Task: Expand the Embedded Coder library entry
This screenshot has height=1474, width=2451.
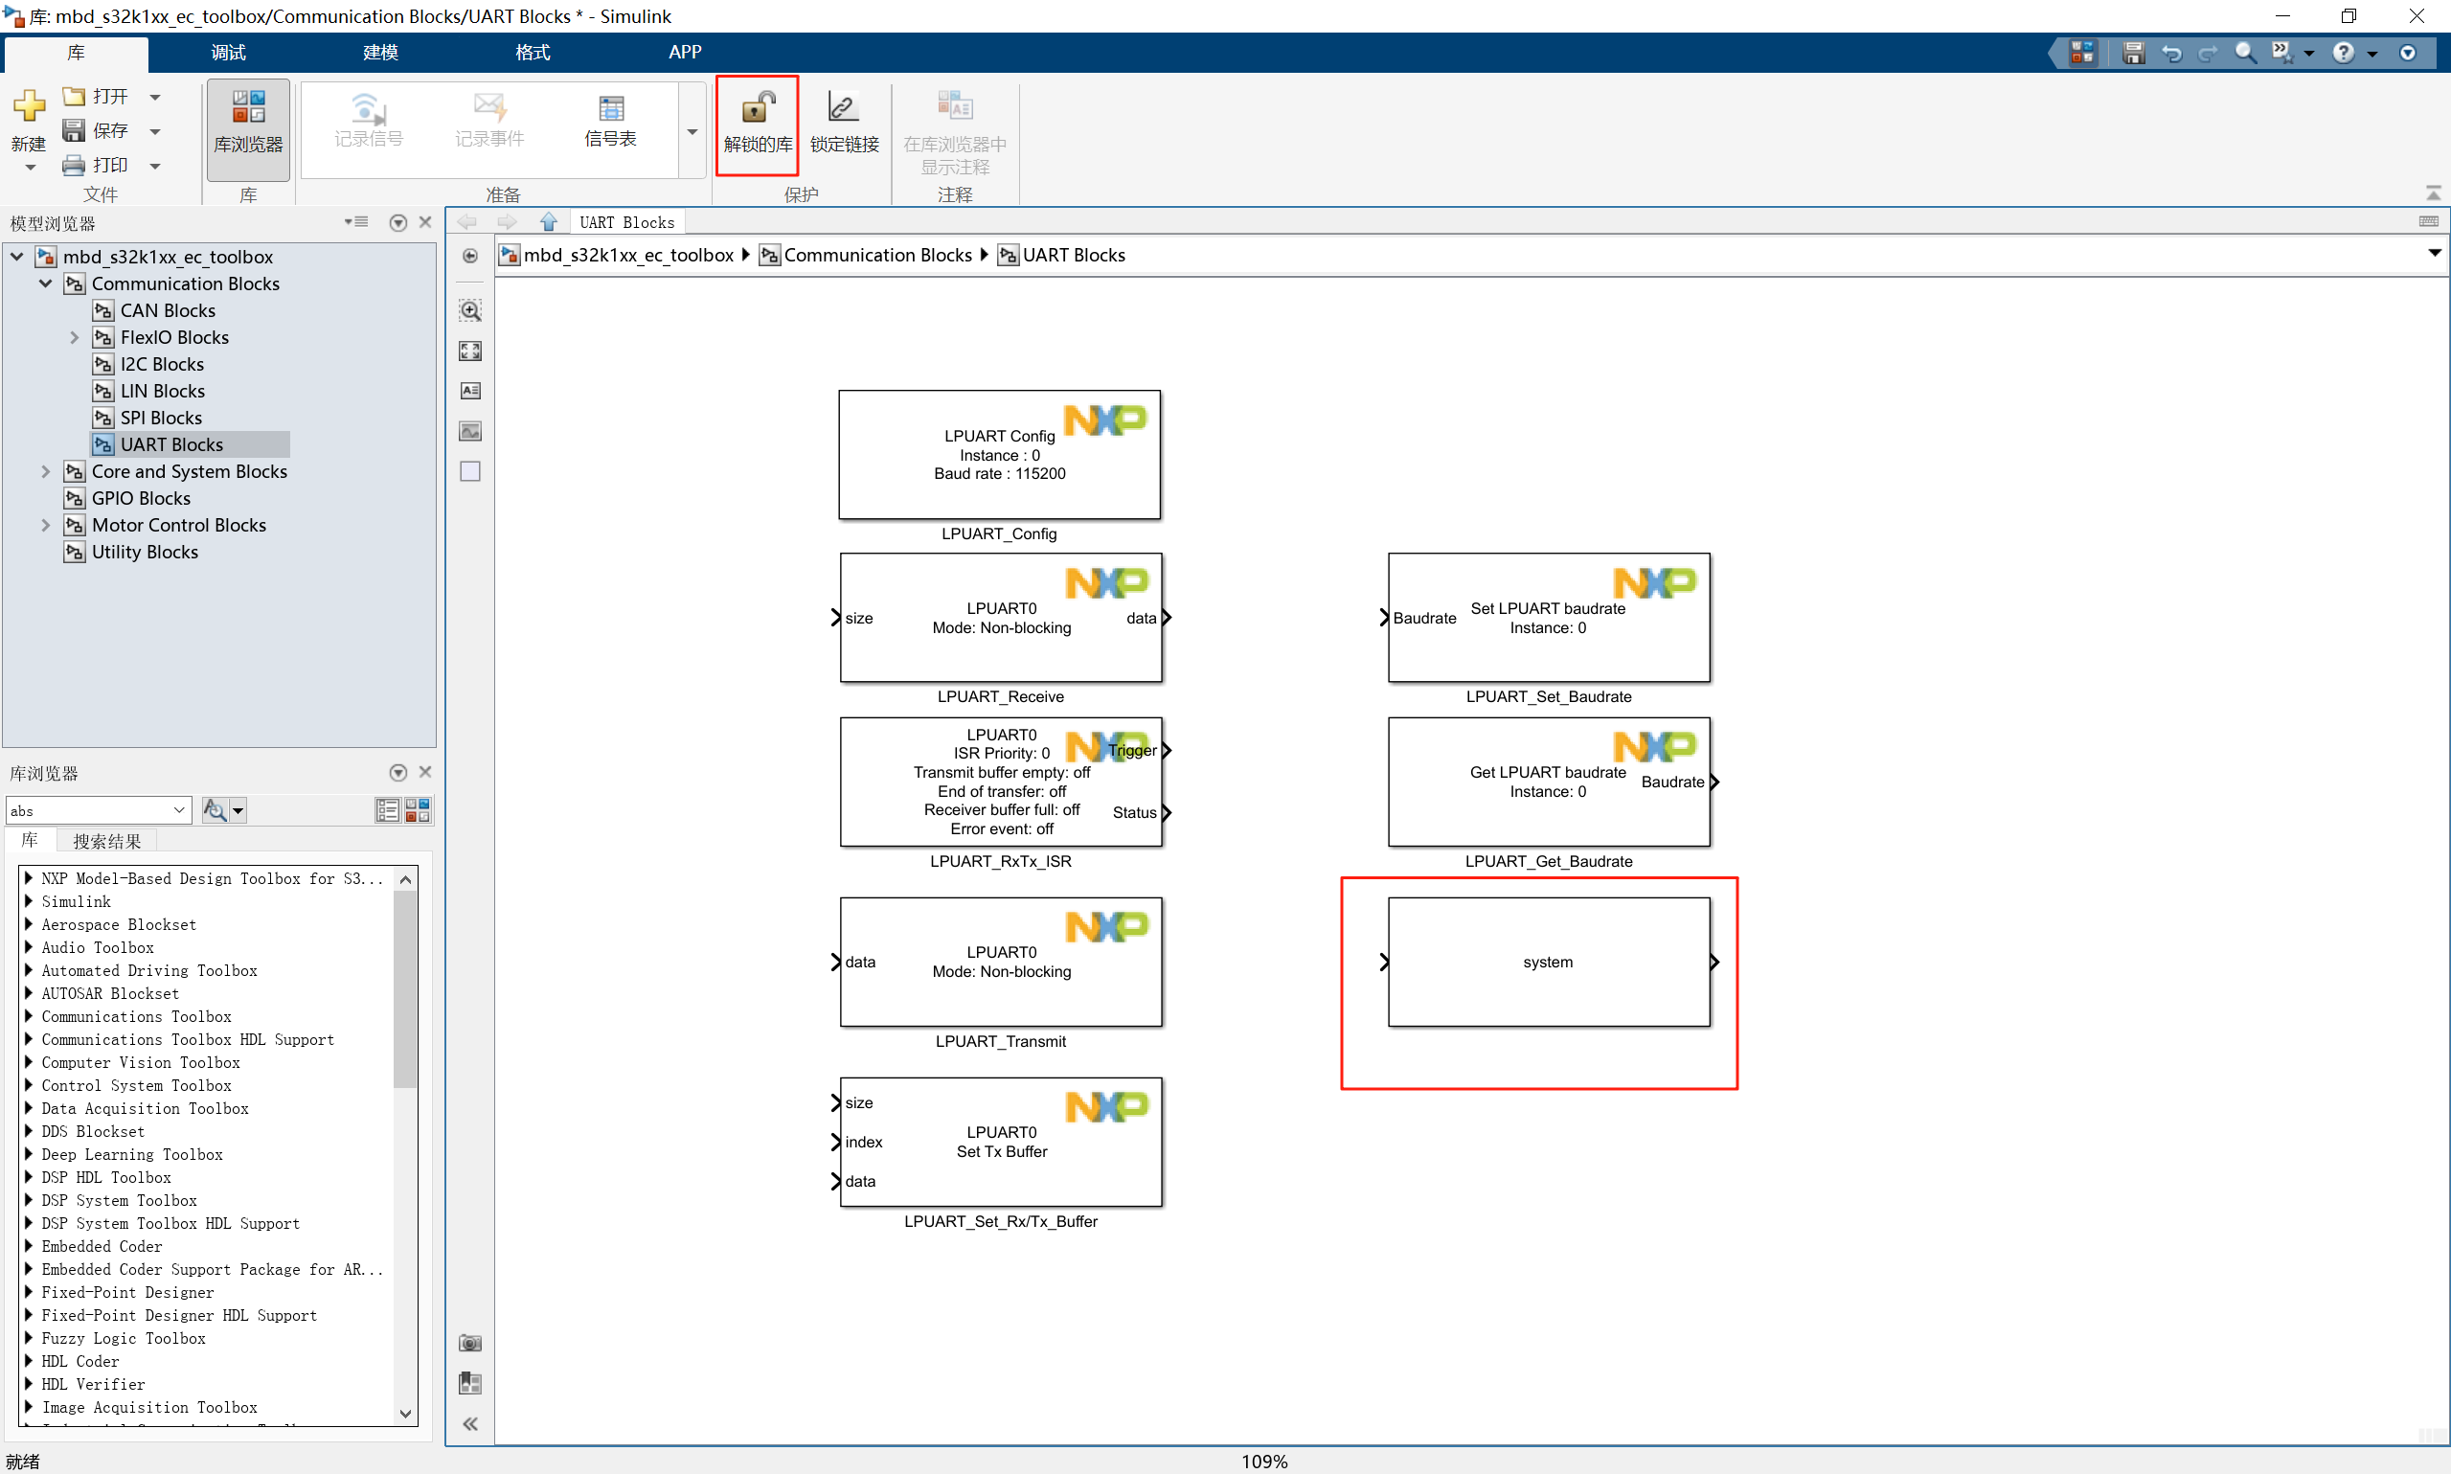Action: tap(29, 1245)
